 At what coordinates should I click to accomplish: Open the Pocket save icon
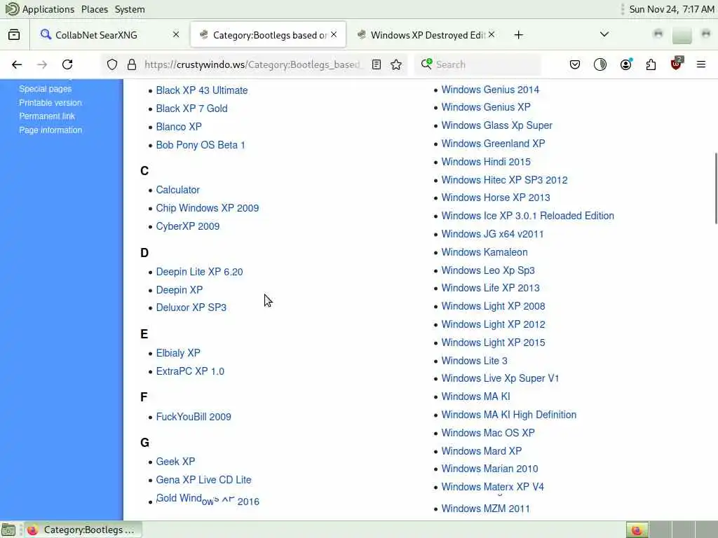click(x=575, y=64)
